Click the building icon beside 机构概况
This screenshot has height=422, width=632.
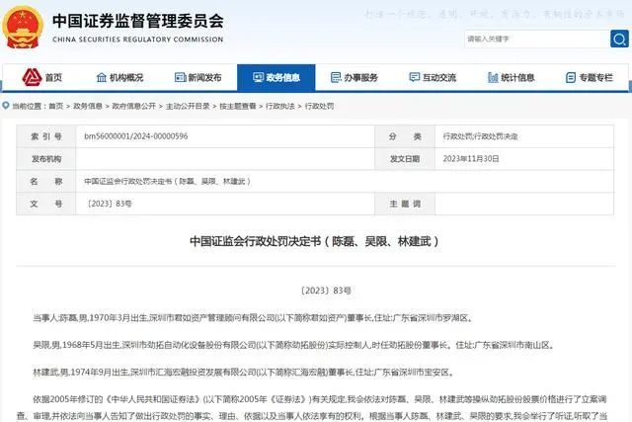point(102,77)
